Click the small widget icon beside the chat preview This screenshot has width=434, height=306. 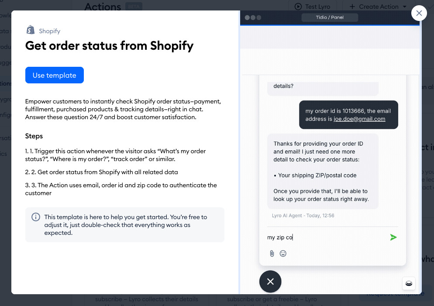pos(409,283)
